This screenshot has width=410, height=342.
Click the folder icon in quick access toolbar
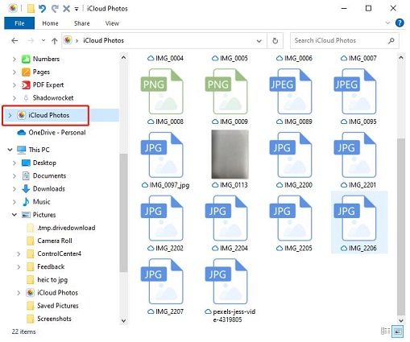[31, 9]
